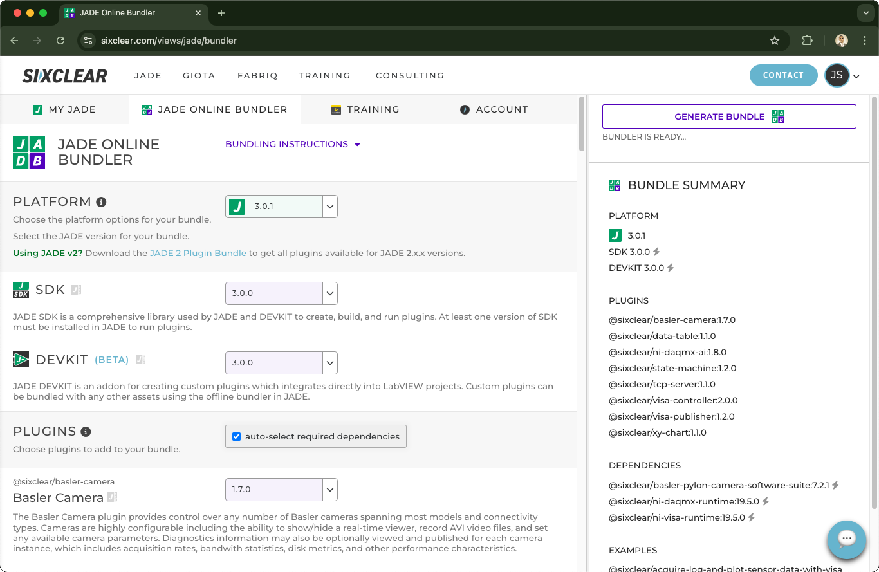Image resolution: width=879 pixels, height=572 pixels.
Task: Click the SIXCLEAR logo
Action: (x=65, y=75)
